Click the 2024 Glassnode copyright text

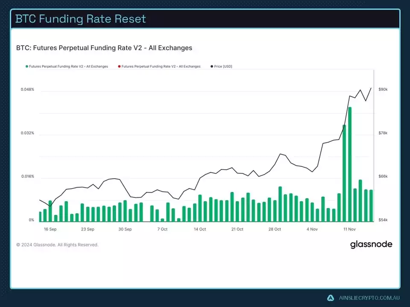(57, 244)
